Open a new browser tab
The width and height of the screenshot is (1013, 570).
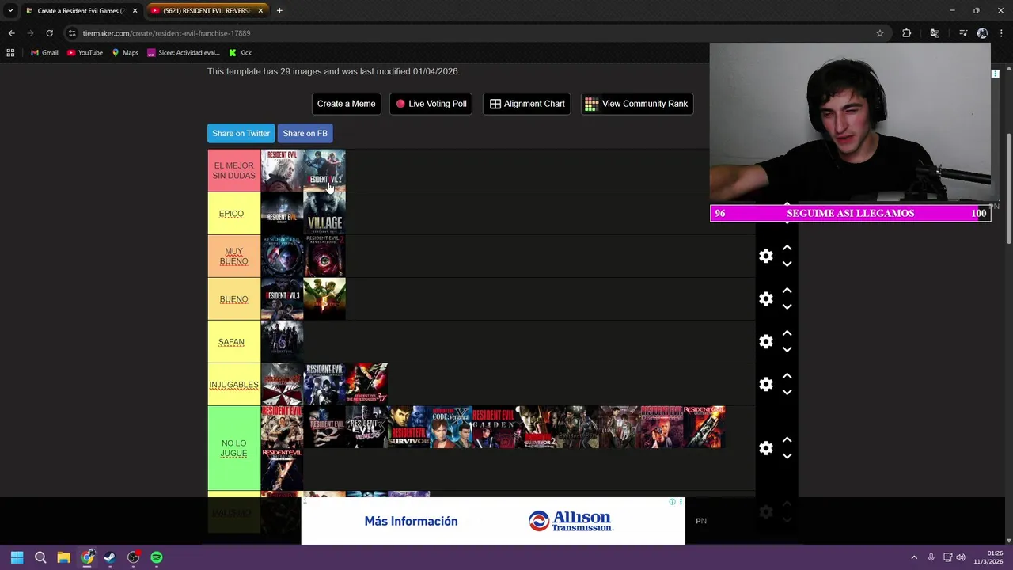[279, 11]
